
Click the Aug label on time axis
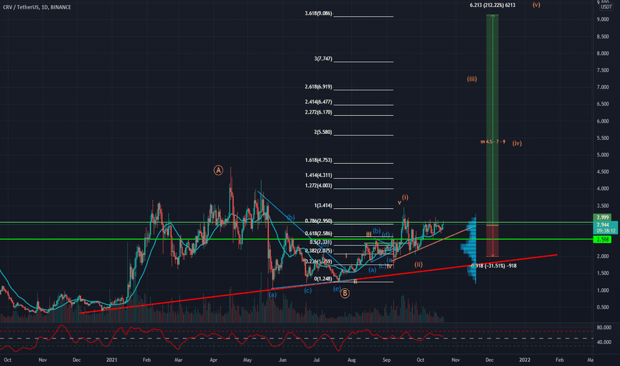pyautogui.click(x=351, y=360)
